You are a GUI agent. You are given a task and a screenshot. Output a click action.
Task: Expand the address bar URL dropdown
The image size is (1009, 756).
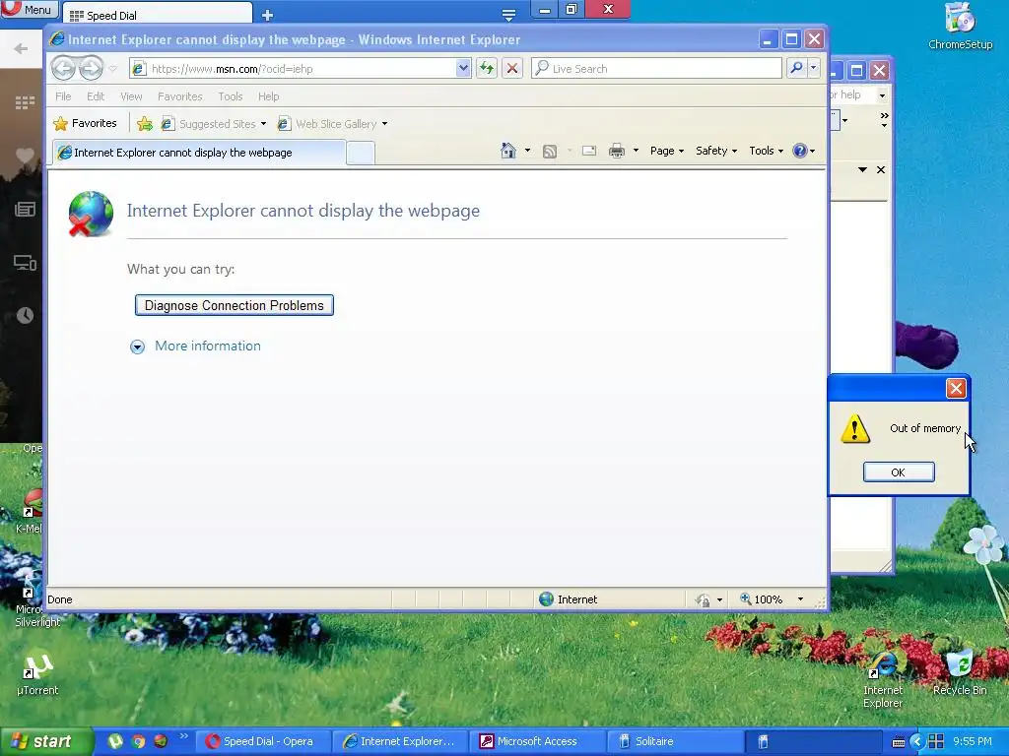pos(463,68)
